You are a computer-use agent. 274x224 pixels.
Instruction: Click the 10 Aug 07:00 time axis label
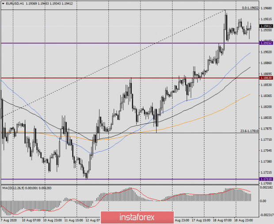tap(31, 220)
